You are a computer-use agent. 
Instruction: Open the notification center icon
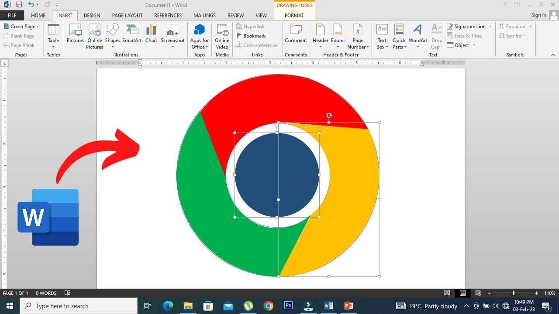point(546,306)
